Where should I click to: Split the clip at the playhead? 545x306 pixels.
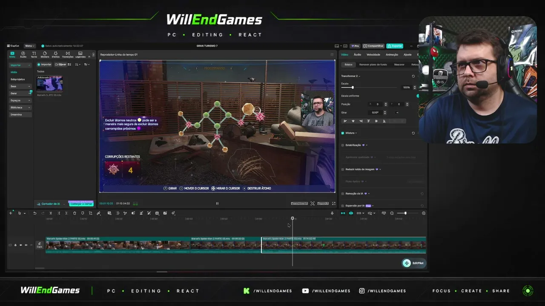click(51, 213)
